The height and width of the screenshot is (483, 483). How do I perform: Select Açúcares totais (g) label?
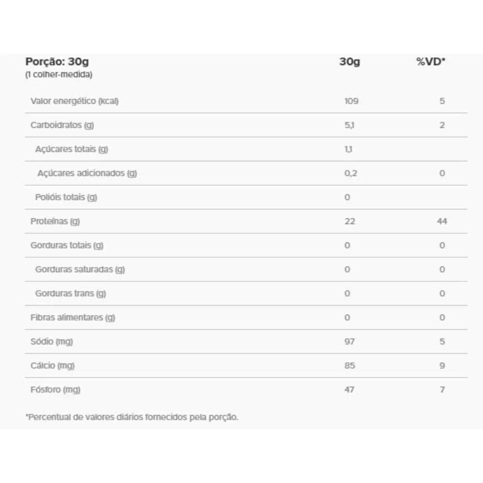(72, 149)
